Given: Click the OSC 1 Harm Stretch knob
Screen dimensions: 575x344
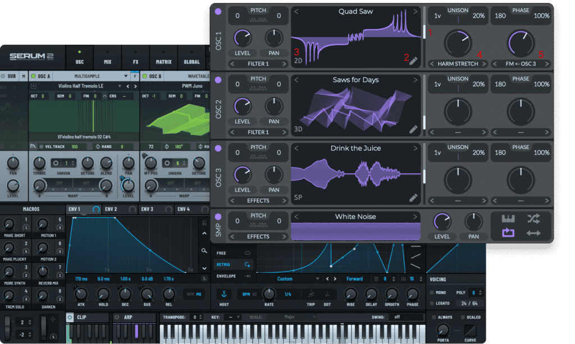Looking at the screenshot, I should 458,43.
